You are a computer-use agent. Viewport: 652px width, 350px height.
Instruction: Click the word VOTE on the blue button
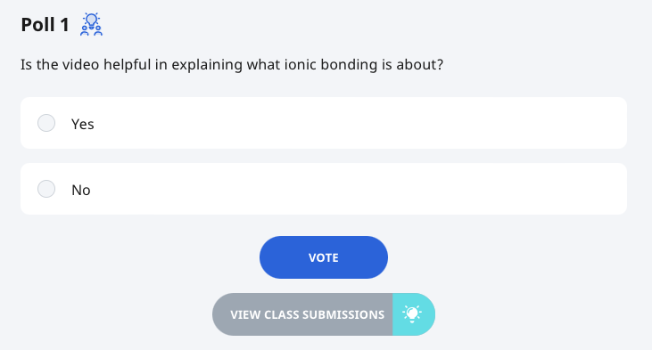pyautogui.click(x=324, y=258)
